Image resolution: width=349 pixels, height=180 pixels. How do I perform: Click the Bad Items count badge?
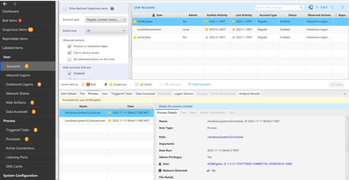20,20
